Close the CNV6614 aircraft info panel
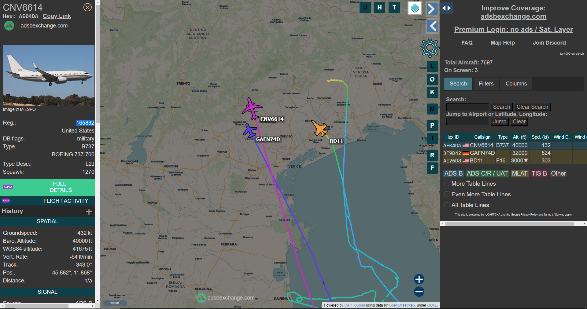 tap(87, 7)
